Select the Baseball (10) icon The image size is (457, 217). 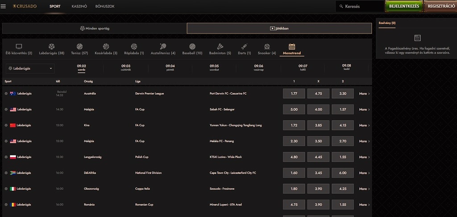click(x=192, y=46)
